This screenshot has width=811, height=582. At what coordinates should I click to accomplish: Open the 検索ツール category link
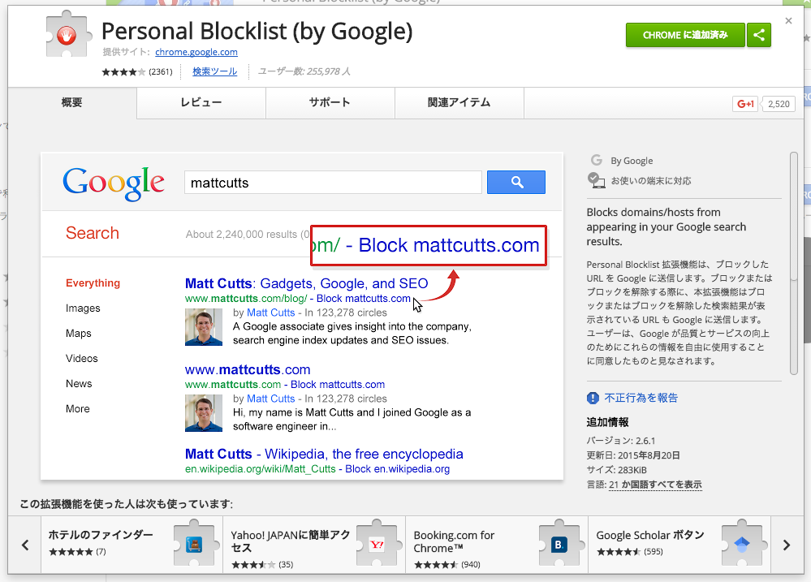214,71
